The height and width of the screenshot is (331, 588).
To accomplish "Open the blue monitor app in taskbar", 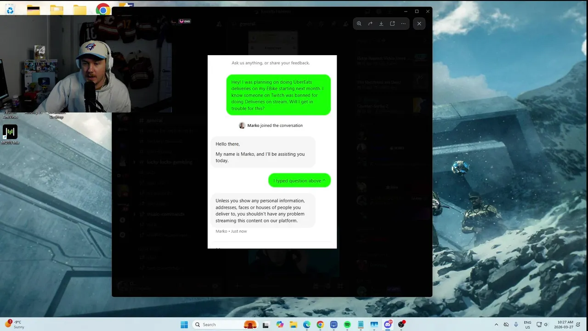I will [x=334, y=325].
